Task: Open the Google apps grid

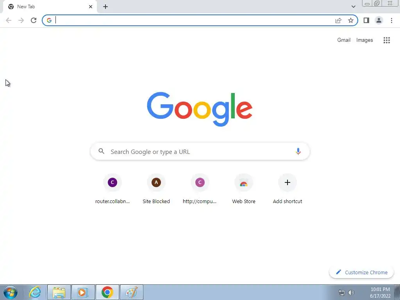Action: tap(387, 40)
